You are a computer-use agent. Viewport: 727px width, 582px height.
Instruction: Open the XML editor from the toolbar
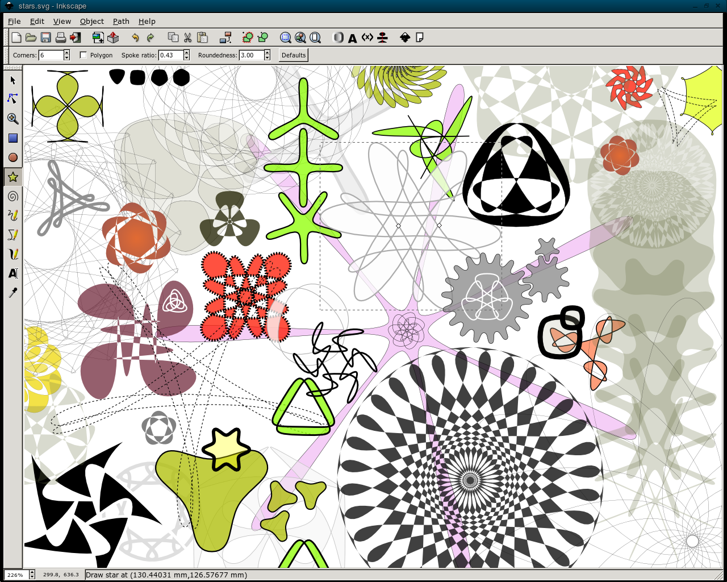(367, 38)
